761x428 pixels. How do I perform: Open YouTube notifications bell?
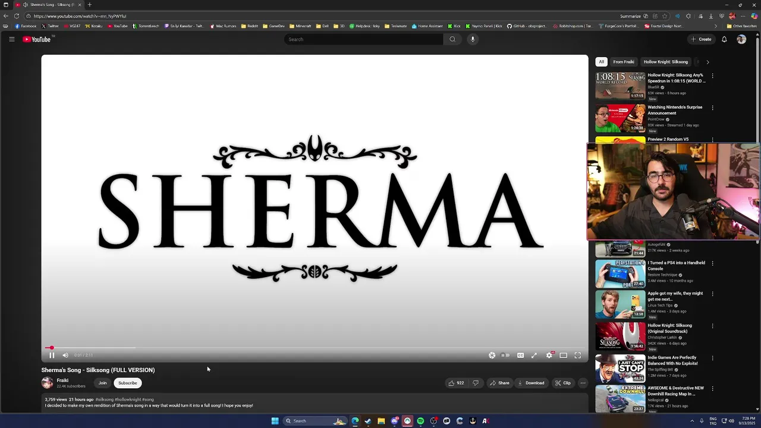[x=724, y=39]
